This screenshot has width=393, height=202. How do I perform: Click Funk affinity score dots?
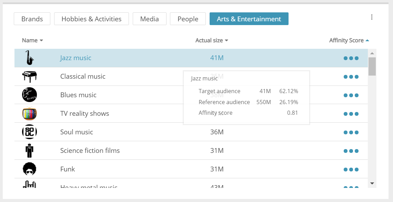click(351, 170)
